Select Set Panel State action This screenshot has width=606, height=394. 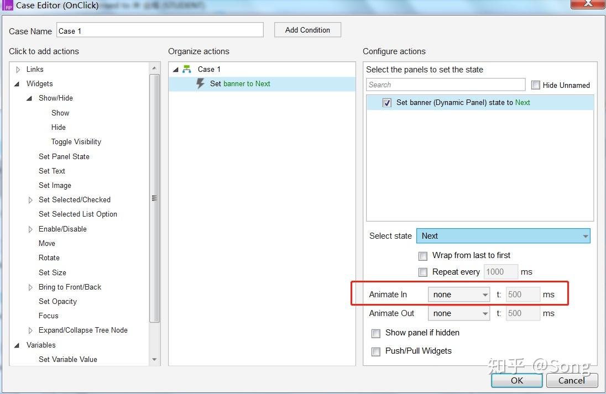coord(64,156)
